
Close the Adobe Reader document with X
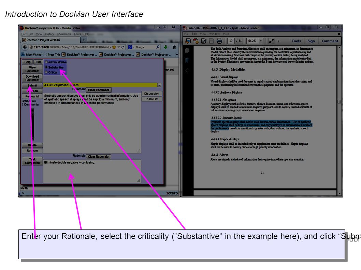click(339, 34)
